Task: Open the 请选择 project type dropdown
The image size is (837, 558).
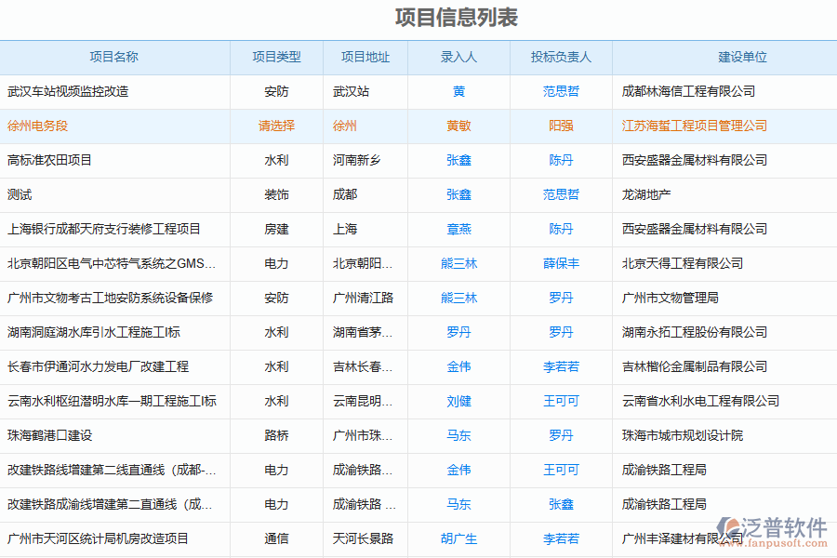Action: tap(276, 126)
